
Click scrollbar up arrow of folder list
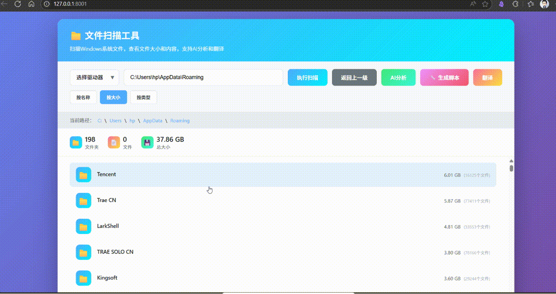pos(511,161)
